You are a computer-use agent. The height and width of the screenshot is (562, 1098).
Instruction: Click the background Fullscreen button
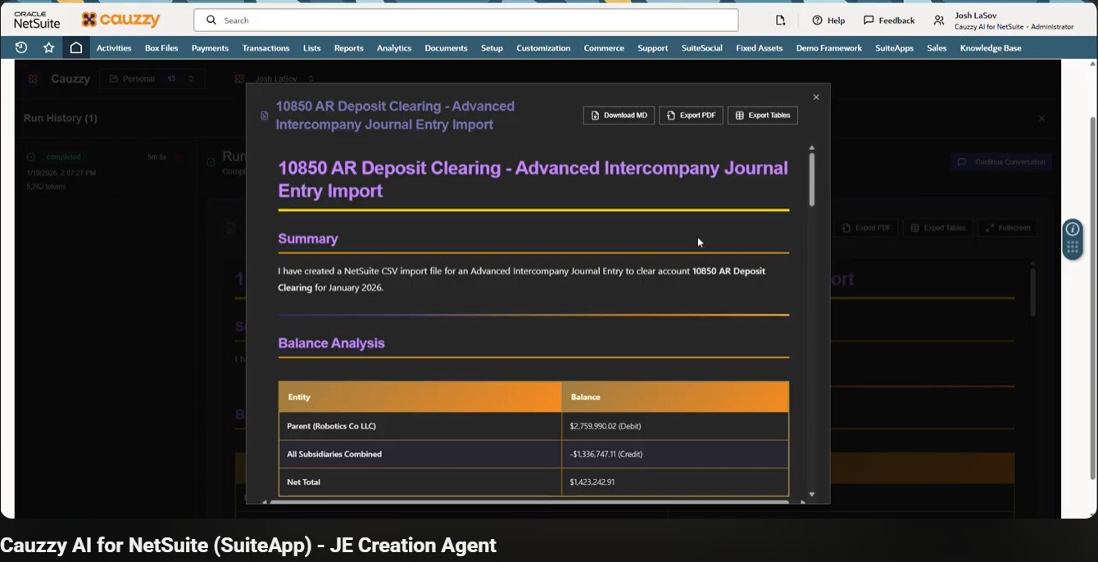[x=1008, y=228]
